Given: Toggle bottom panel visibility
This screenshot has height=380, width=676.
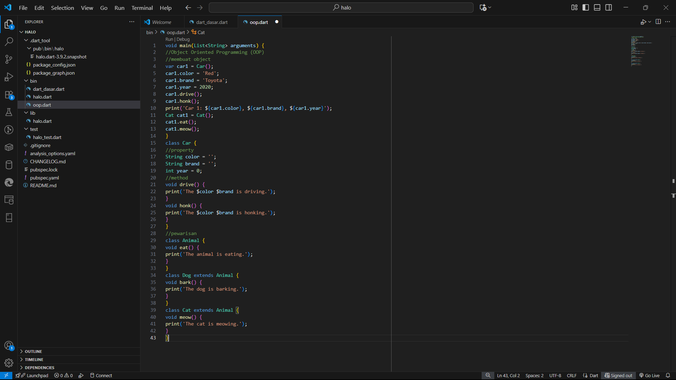Looking at the screenshot, I should pos(597,7).
